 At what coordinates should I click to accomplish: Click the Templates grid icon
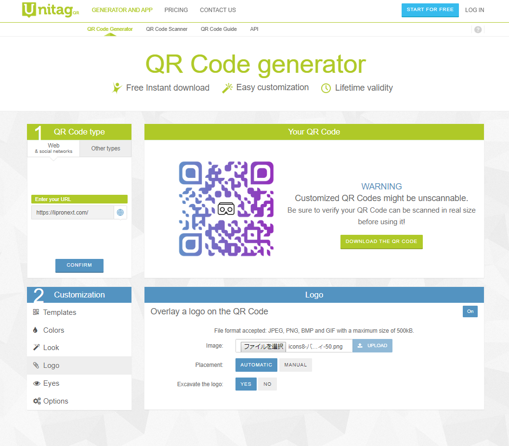36,312
